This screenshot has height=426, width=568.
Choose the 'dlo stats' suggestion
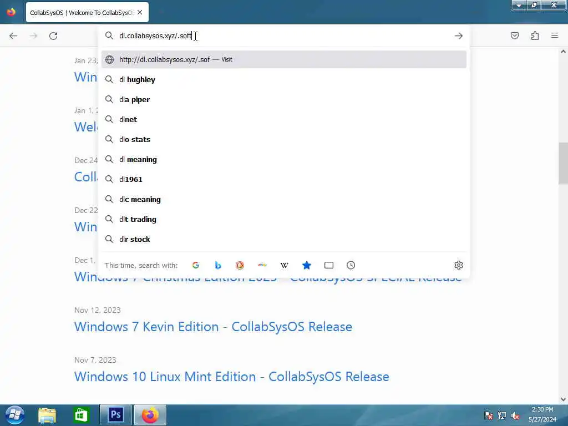(284, 139)
